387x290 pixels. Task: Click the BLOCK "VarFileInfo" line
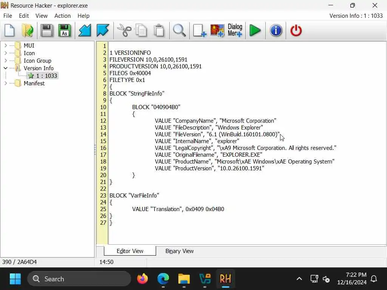tap(134, 195)
